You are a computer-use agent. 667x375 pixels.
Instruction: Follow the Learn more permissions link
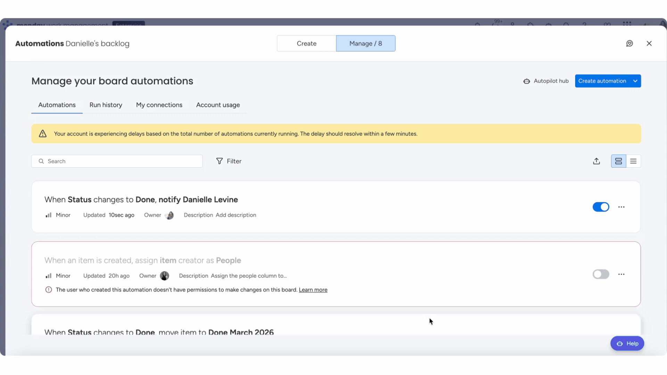(313, 290)
